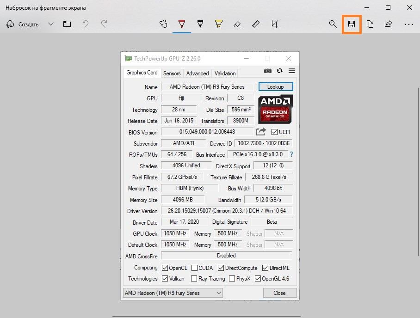
Task: Click the AMD Radeon Graphics logo
Action: [276, 109]
